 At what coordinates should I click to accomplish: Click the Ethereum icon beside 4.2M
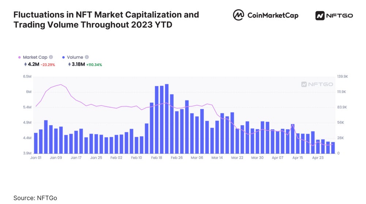(26, 65)
